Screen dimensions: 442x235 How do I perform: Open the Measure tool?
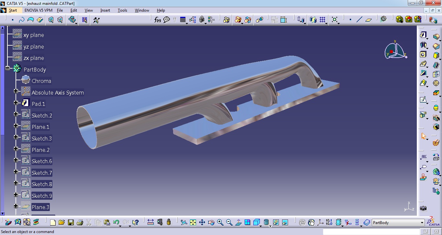150,222
